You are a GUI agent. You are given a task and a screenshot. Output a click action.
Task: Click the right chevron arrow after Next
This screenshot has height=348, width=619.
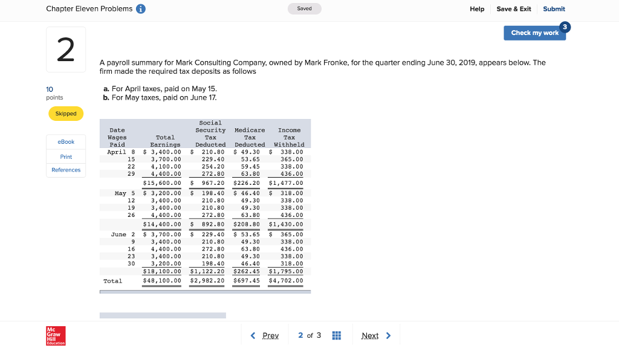(x=388, y=336)
